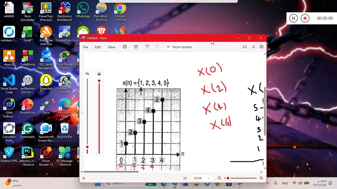Switch the ENG input language in the taskbar
Viewport: 337px width, 189px height.
pyautogui.click(x=285, y=183)
